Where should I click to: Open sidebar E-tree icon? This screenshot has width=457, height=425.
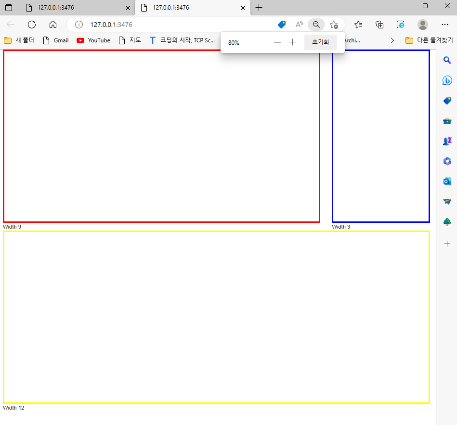(x=447, y=222)
